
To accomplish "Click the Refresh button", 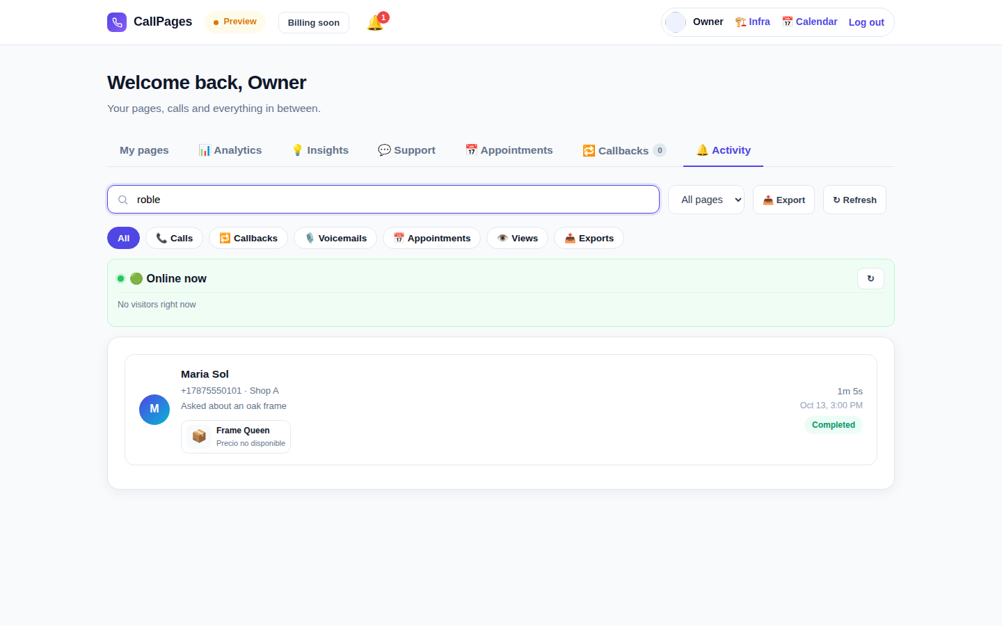I will click(x=854, y=200).
